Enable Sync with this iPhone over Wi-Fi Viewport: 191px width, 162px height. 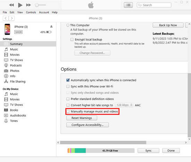(68, 86)
